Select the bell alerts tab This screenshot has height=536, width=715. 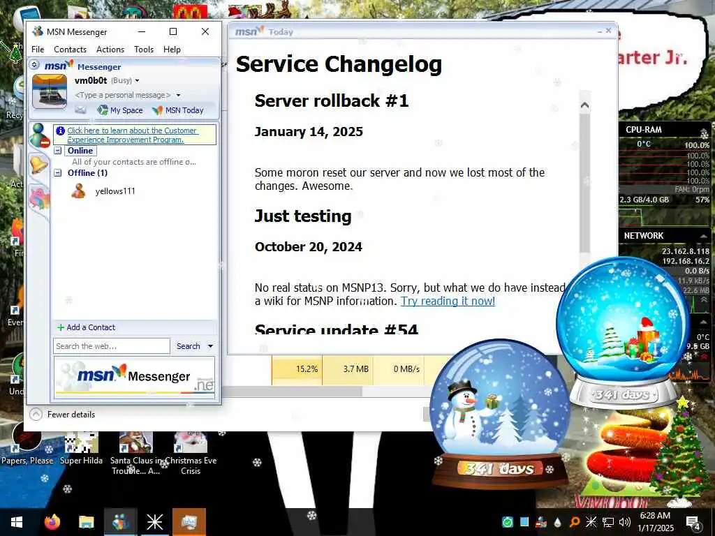(x=39, y=164)
